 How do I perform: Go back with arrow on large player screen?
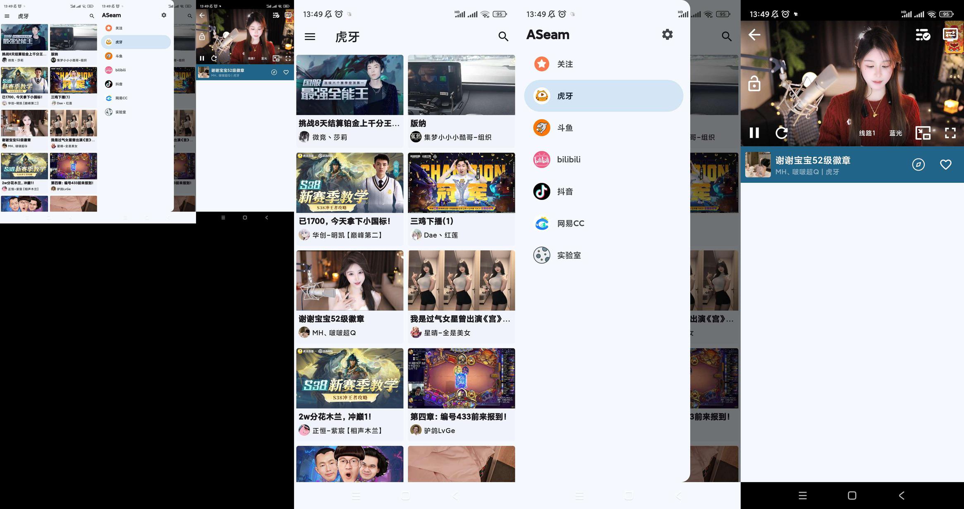754,35
